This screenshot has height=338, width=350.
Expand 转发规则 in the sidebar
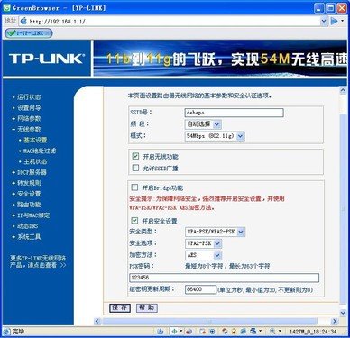[29, 183]
